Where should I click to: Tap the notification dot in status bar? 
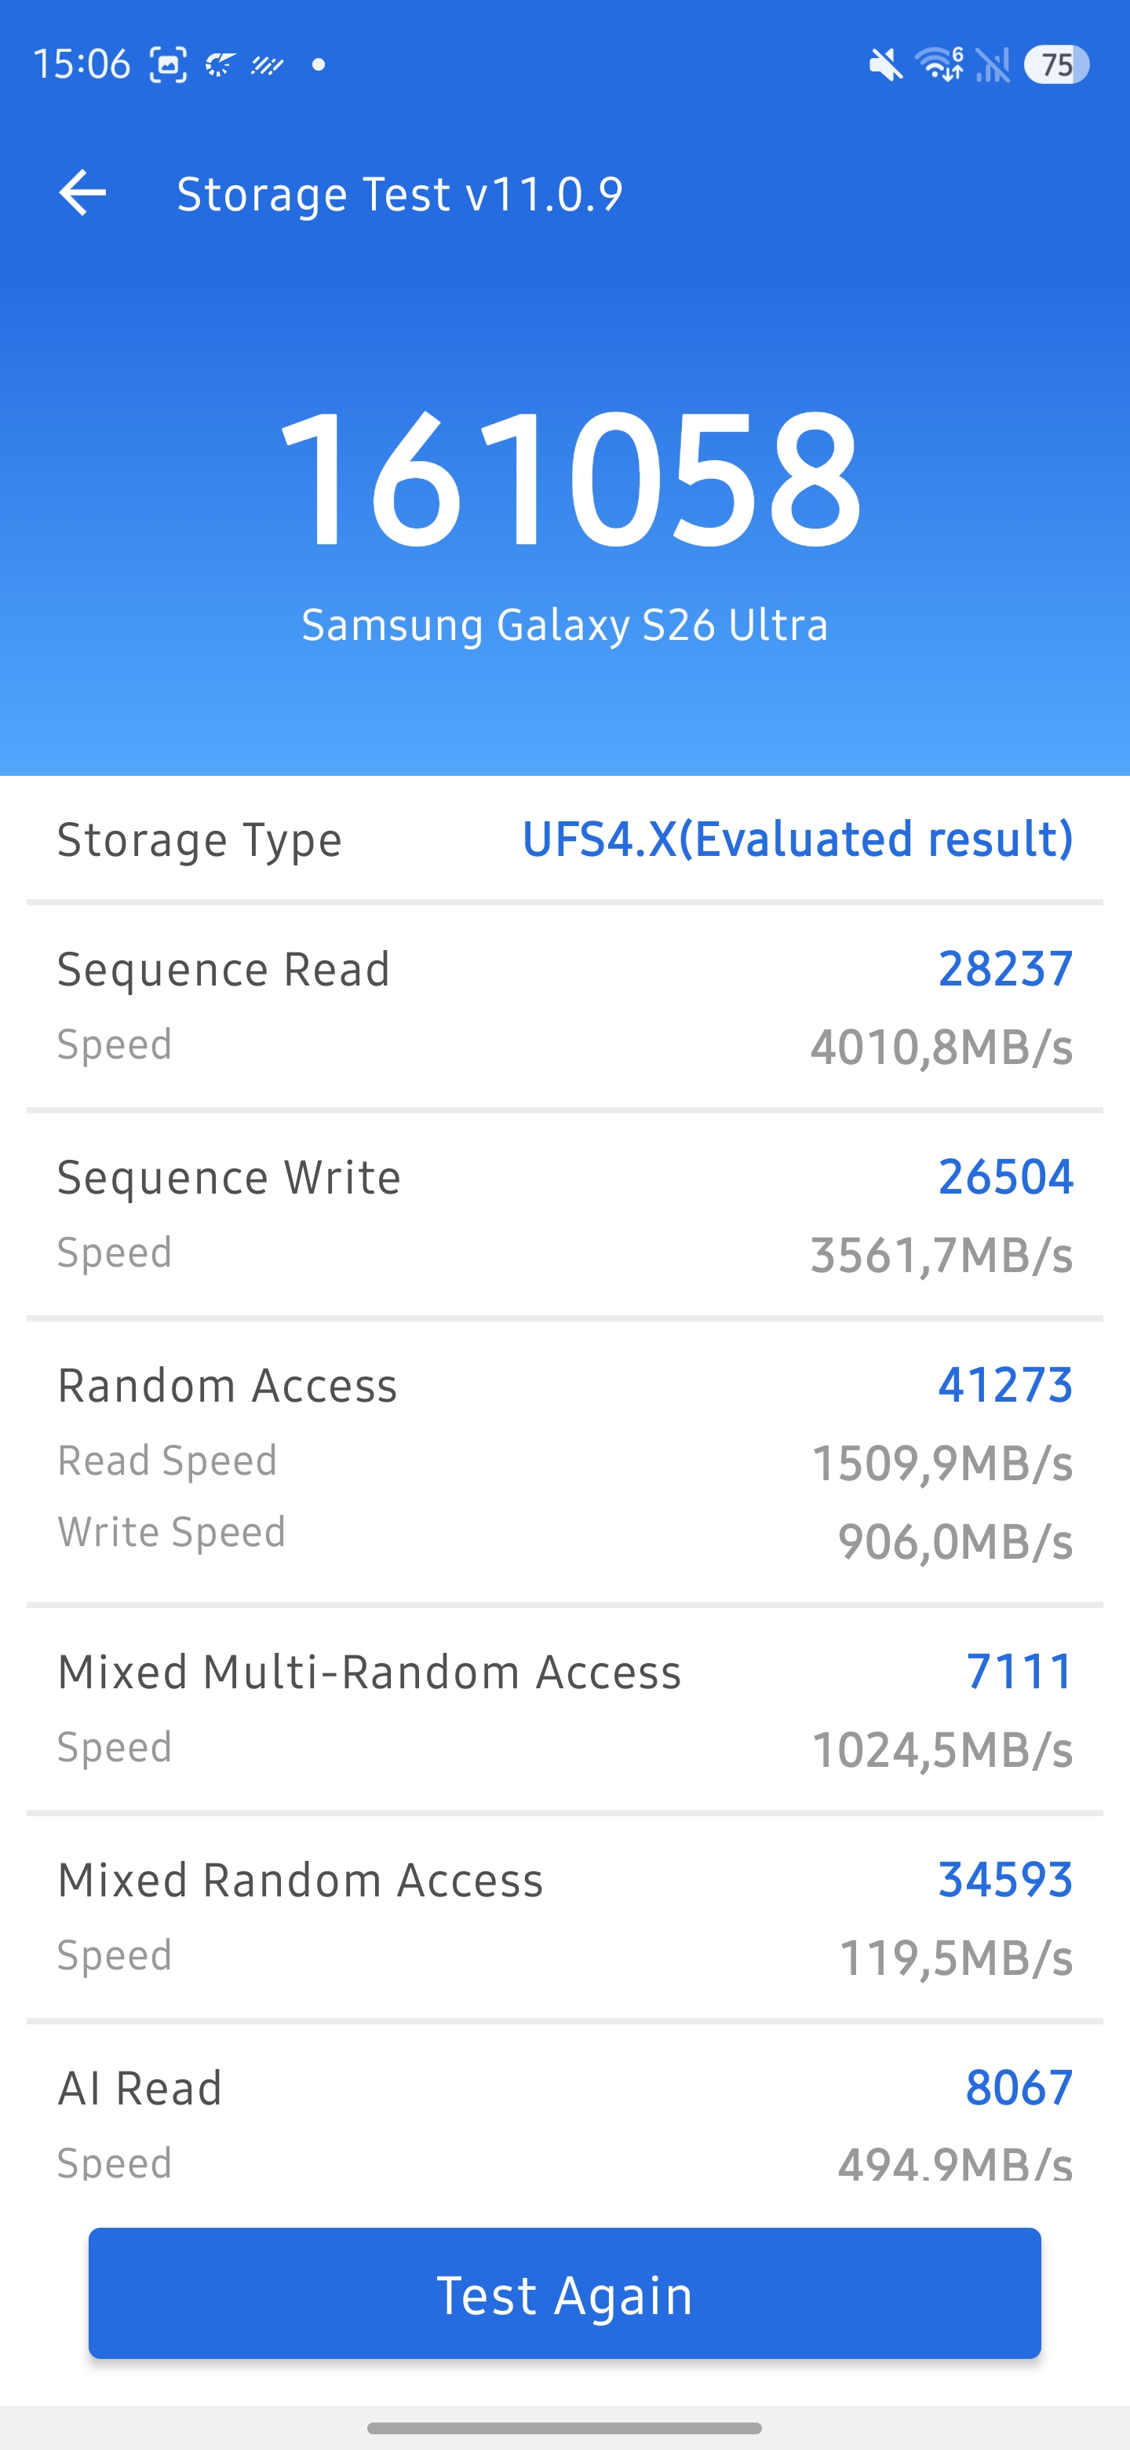click(x=319, y=64)
